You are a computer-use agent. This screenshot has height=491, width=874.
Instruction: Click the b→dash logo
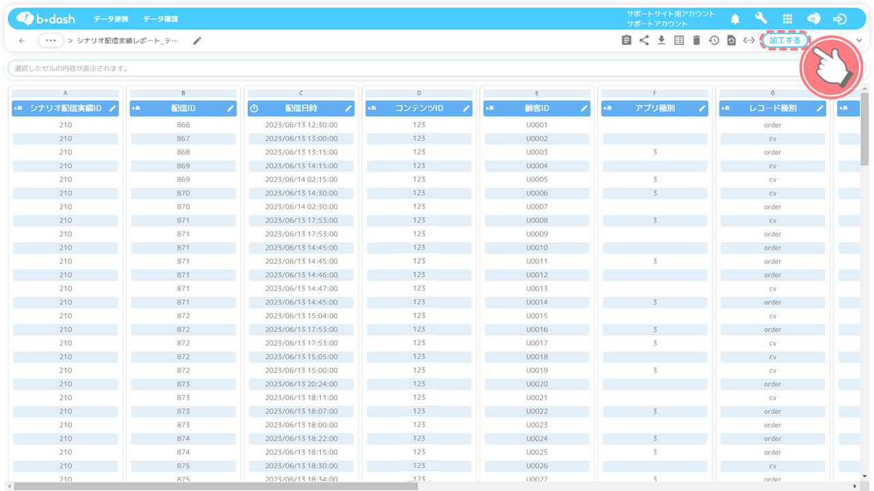point(45,19)
